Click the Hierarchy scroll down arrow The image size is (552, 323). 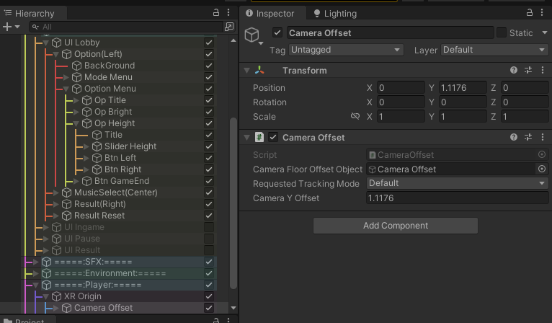pos(233,308)
